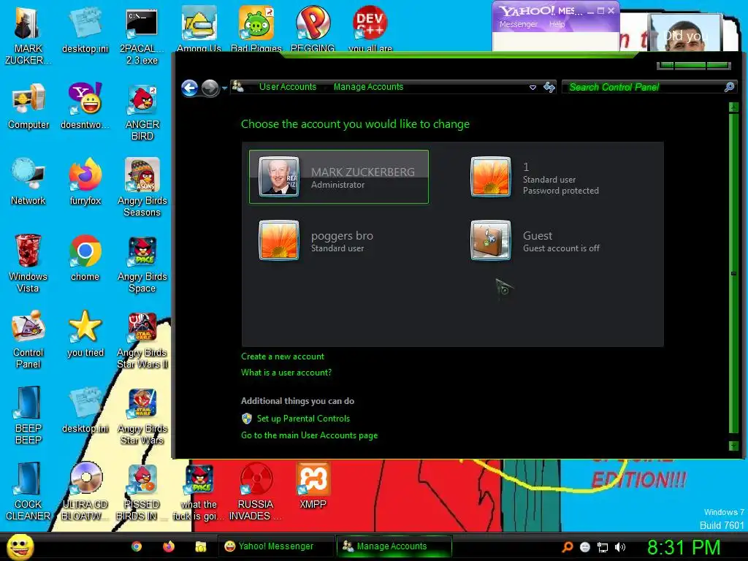Select the ANGER BIRD desktop icon

(x=142, y=112)
